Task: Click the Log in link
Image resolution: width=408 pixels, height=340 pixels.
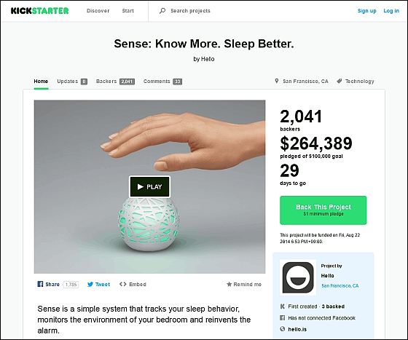Action: [391, 11]
